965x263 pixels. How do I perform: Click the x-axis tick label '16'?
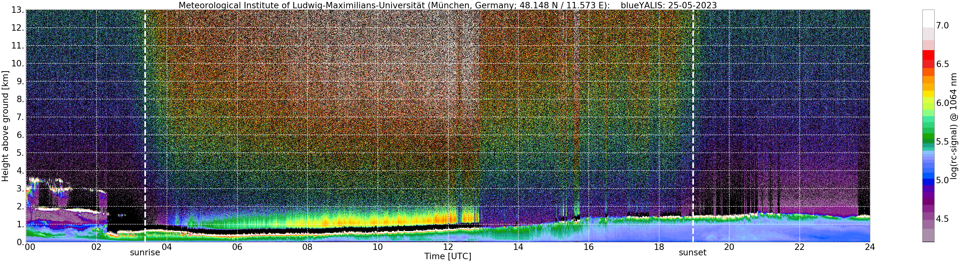pyautogui.click(x=589, y=247)
